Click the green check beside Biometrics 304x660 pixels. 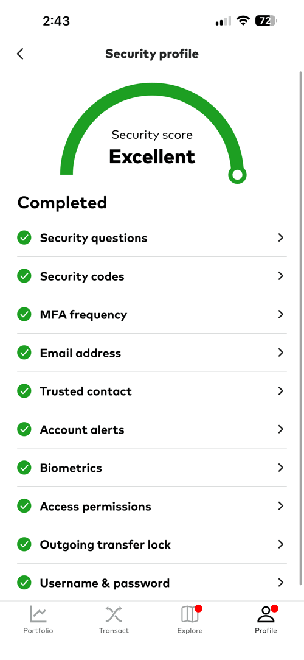tap(24, 468)
